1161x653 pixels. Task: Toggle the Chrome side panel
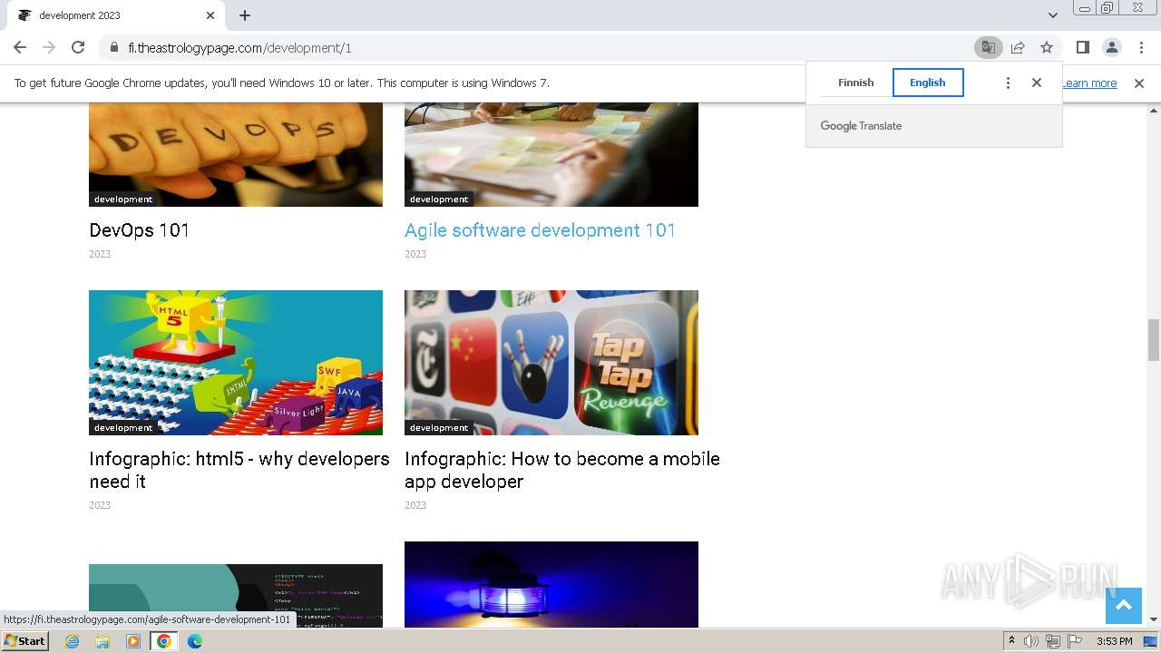1082,47
